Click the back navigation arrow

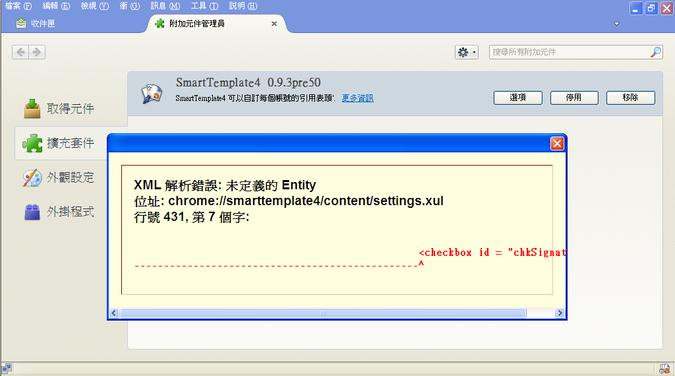tap(20, 52)
